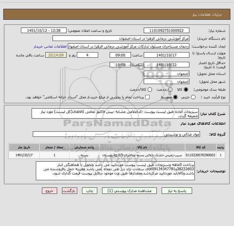Viewport: 234px width, 226px height.
Task: Click مشاهده مدارک پیوستی (1) button
Action: click(x=129, y=191)
